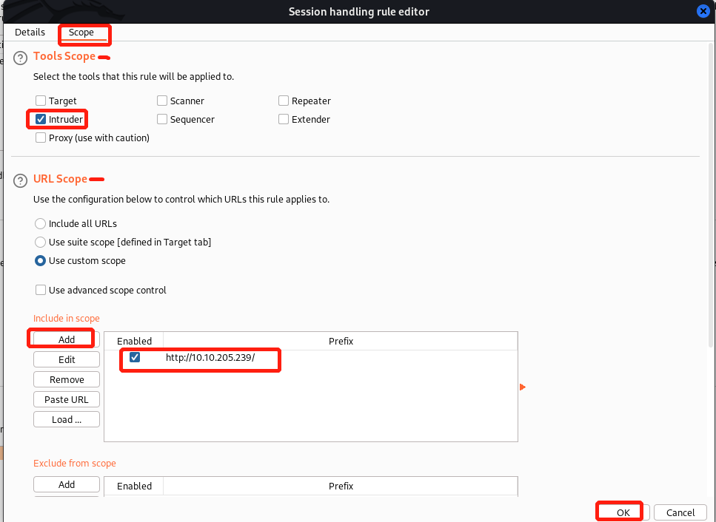The image size is (716, 522).
Task: Click the Tools Scope help icon
Action: (21, 58)
